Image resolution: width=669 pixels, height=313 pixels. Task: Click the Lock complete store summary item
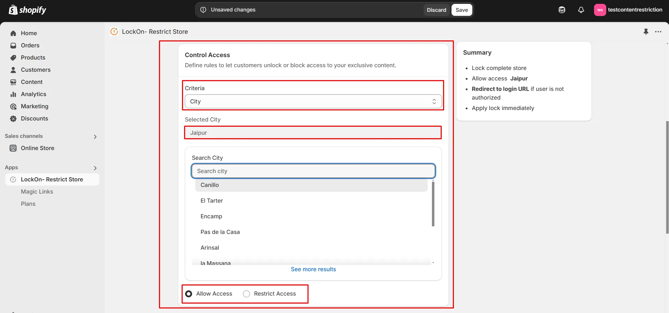(x=499, y=68)
